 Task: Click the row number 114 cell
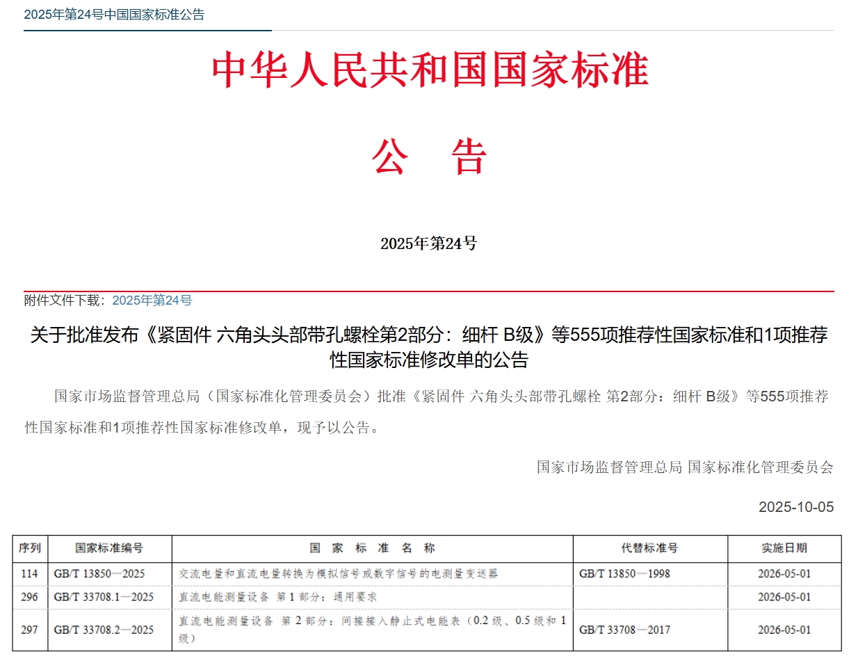(29, 574)
